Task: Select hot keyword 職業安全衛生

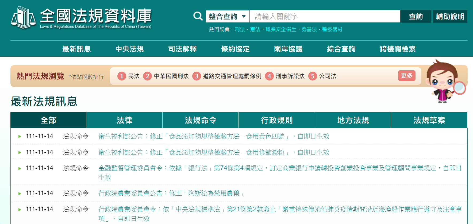Action: (x=281, y=29)
